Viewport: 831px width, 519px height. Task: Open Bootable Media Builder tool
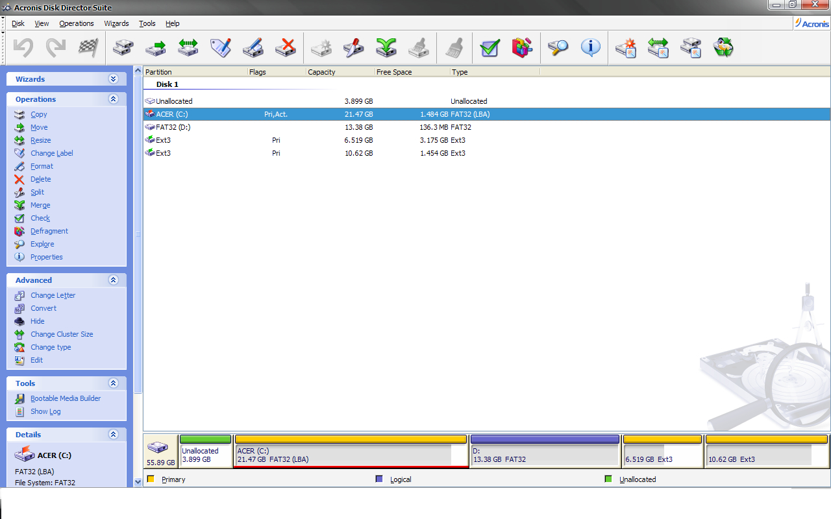[x=66, y=398]
